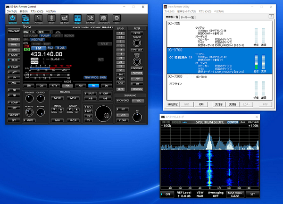Click the MEMO UP arrow button

61,110
